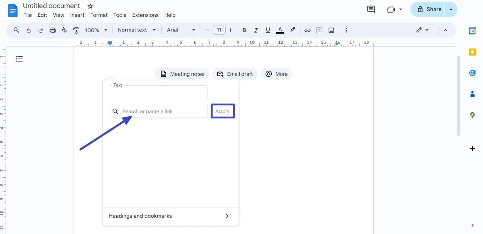Toggle italic formatting
Viewport: 483px width, 234px height.
click(x=256, y=30)
